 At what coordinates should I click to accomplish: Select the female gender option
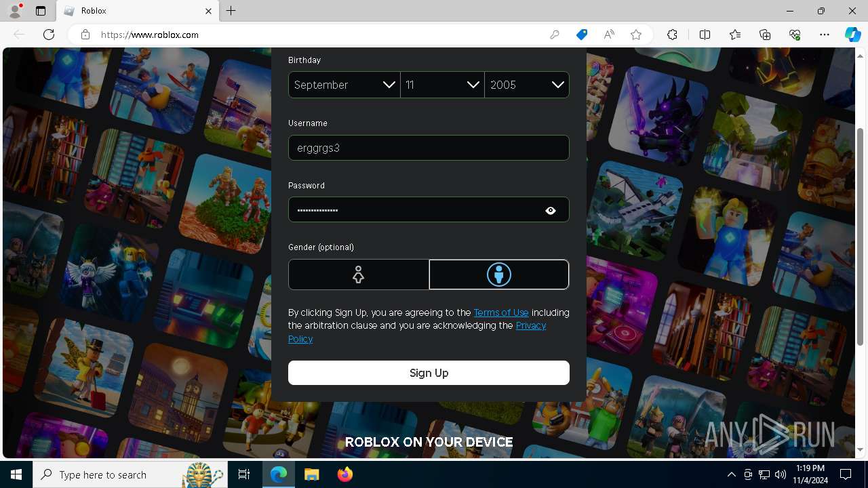(359, 274)
